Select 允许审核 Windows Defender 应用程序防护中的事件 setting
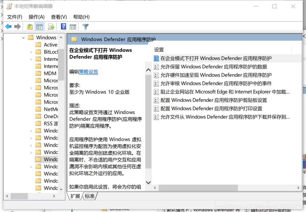The height and width of the screenshot is (212, 306). point(216,83)
